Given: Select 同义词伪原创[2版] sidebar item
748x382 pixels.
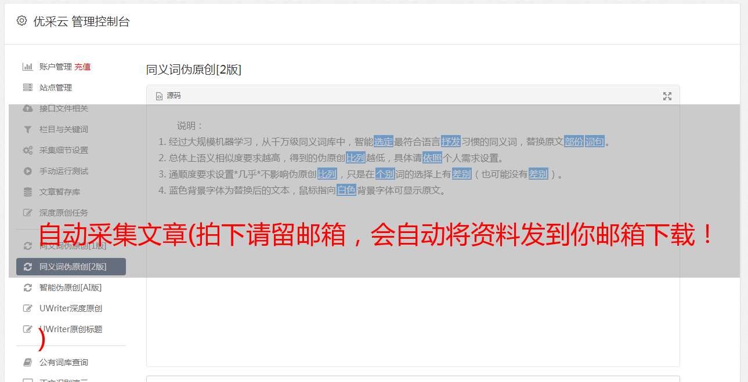Looking at the screenshot, I should coord(71,267).
